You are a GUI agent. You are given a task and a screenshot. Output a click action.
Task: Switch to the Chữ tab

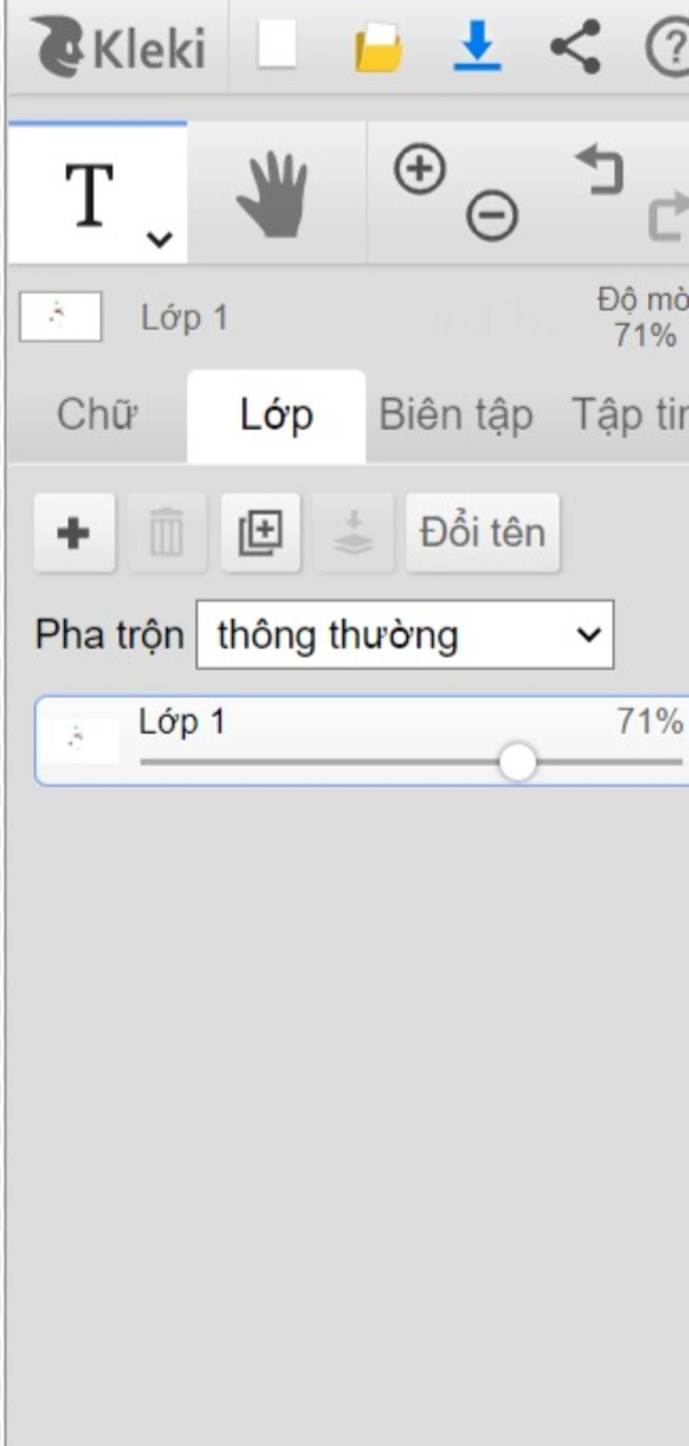pos(98,414)
